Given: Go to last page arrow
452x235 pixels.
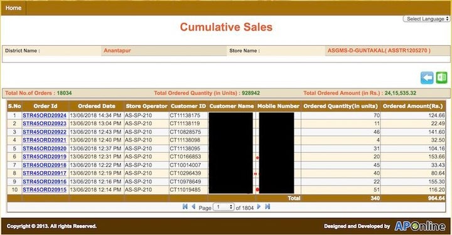Looking at the screenshot, I should pos(267,207).
